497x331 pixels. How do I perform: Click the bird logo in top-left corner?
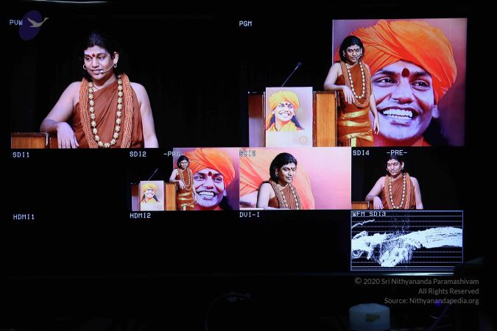[x=32, y=24]
